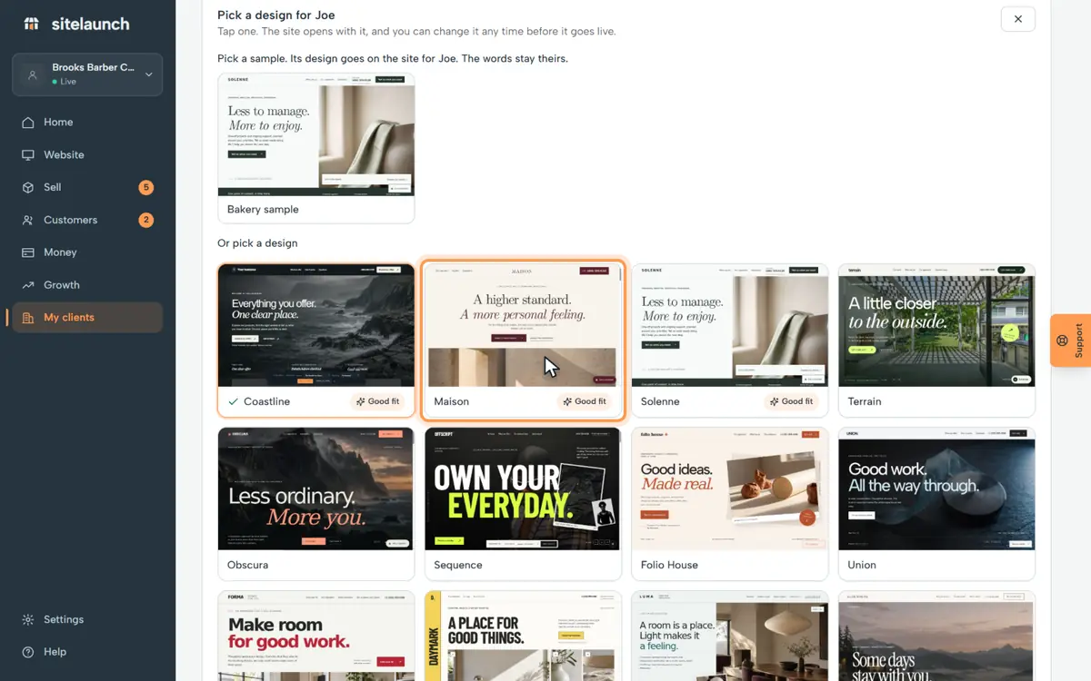1091x681 pixels.
Task: Select the Luma room design thumbnail
Action: 730,636
